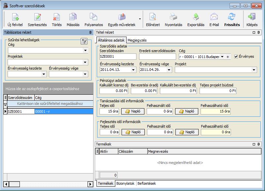
Task: Click Napló next to consulting Felhasznált idő
Action: 187,111
